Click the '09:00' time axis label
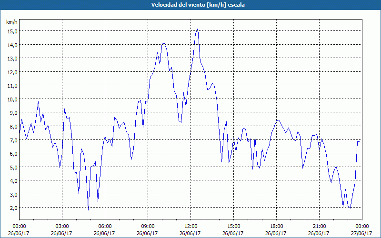 point(148,227)
